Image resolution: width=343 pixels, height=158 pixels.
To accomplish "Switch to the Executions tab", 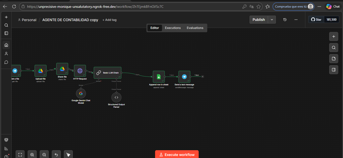I will tap(173, 28).
